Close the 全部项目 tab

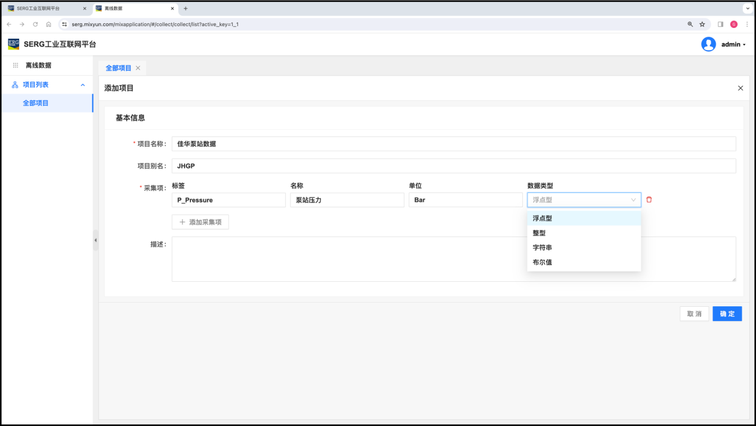coord(138,68)
